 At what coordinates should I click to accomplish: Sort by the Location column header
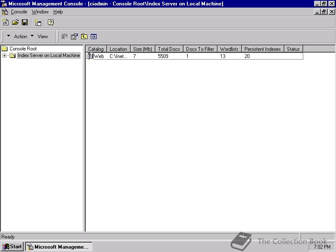[x=118, y=49]
